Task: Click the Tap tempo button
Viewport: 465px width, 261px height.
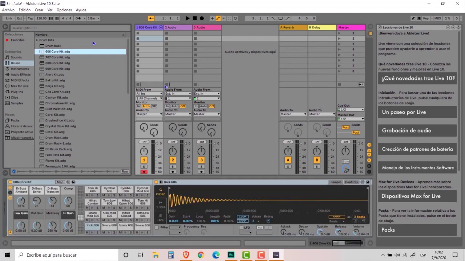Action: (31, 18)
